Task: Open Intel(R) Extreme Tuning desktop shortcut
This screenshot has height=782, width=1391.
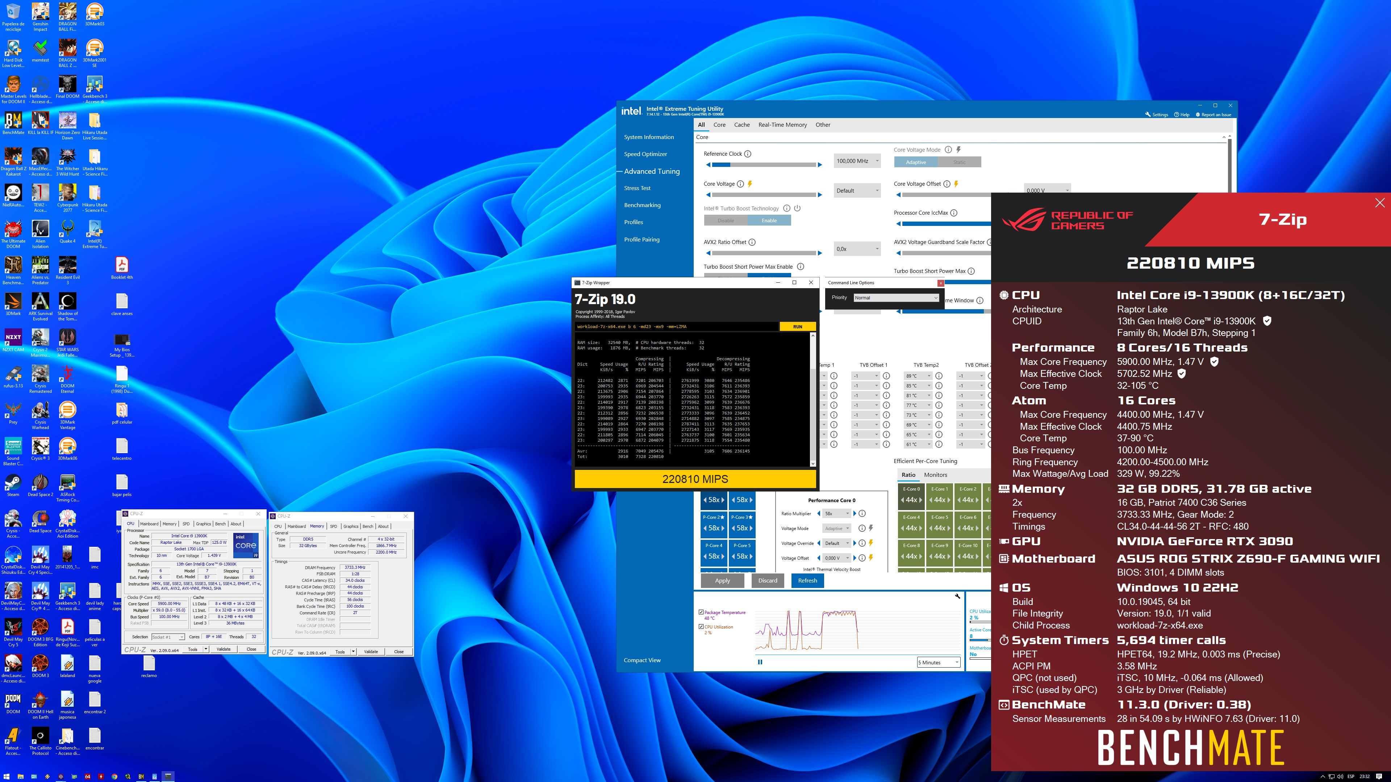Action: 95,234
